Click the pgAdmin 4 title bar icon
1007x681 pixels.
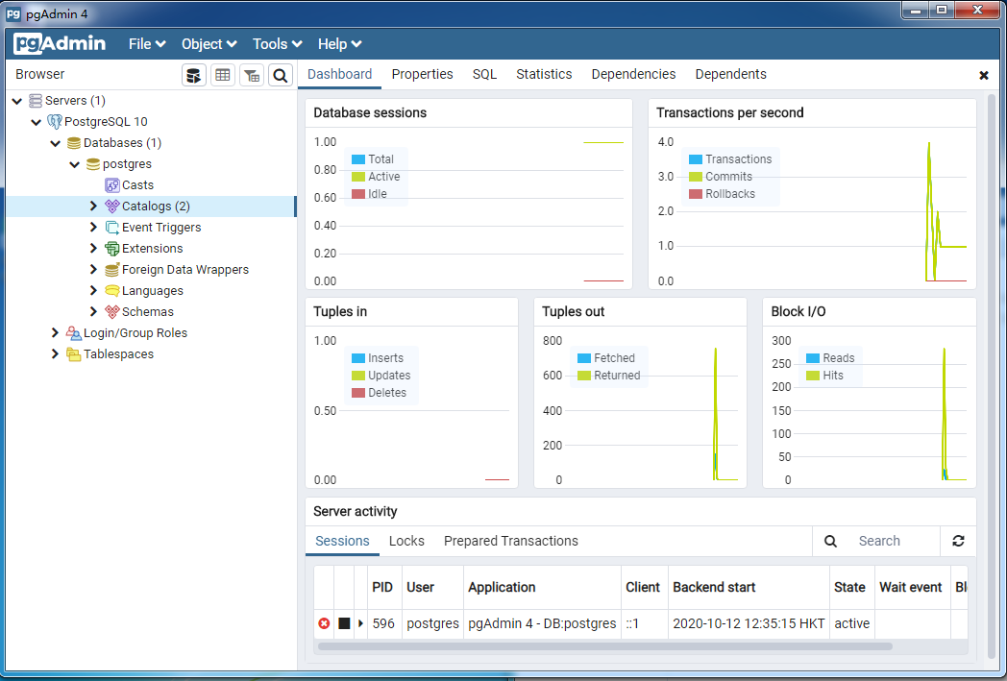pos(13,13)
